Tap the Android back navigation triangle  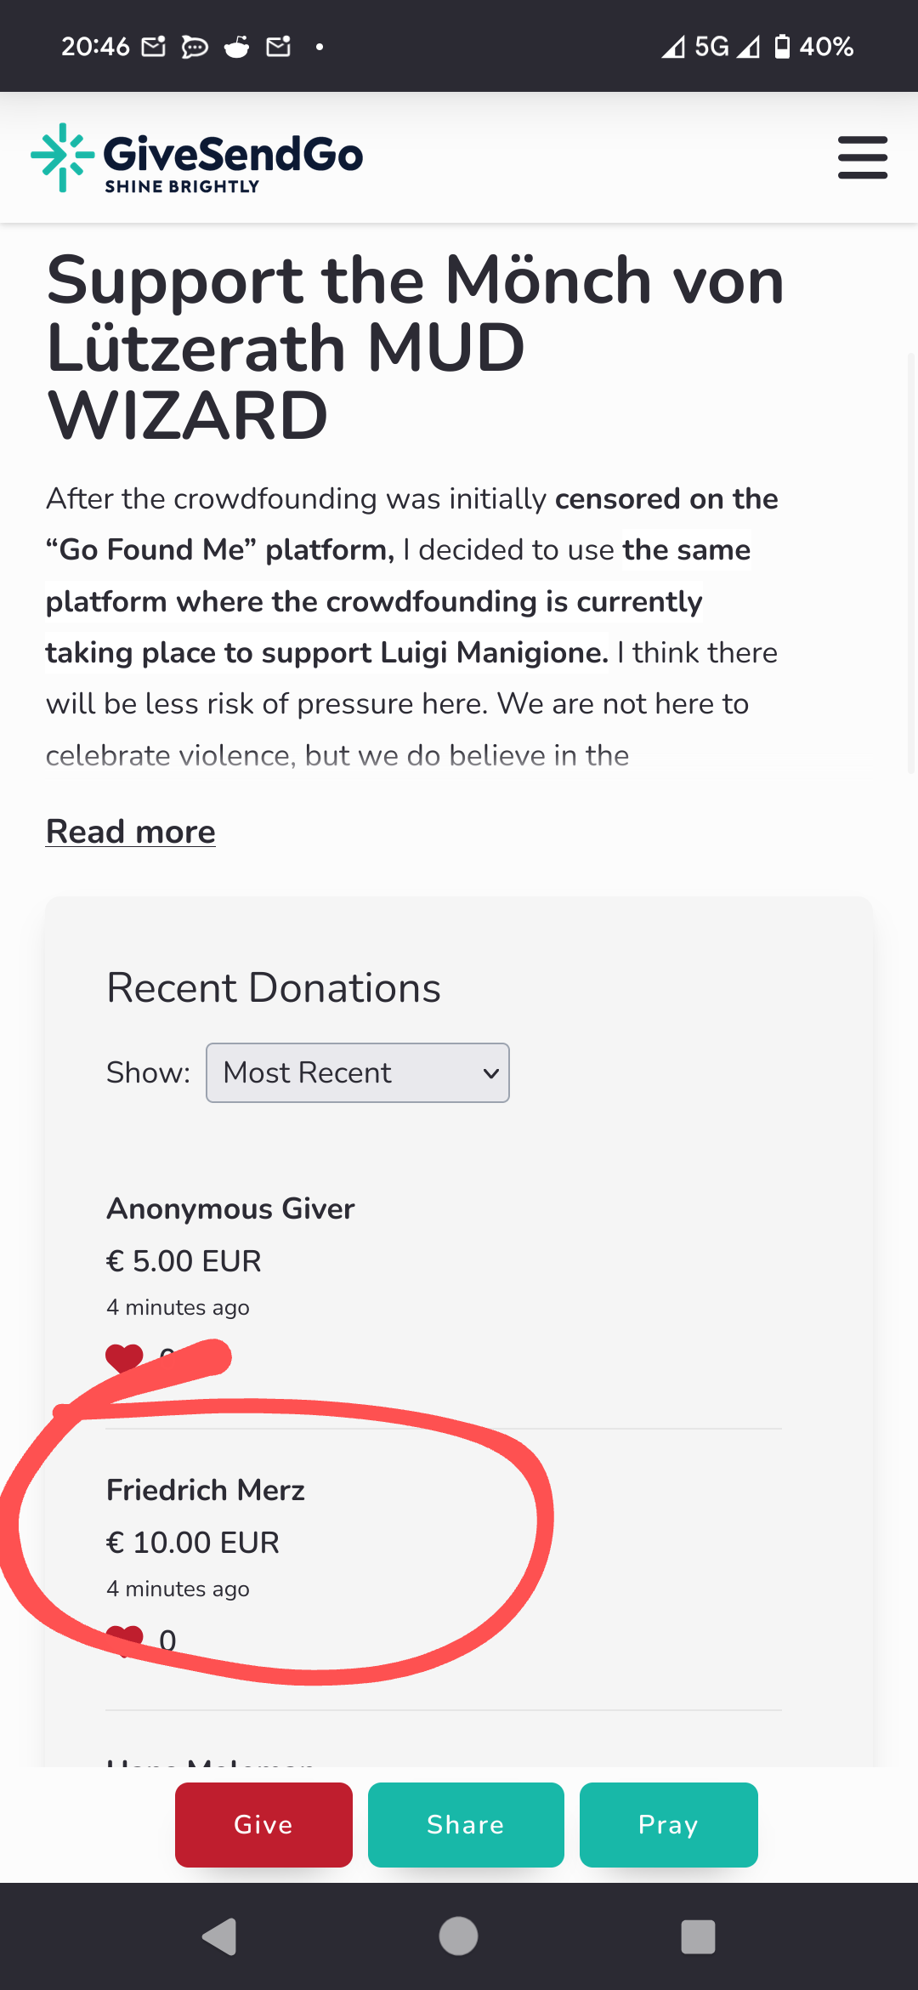(219, 1936)
